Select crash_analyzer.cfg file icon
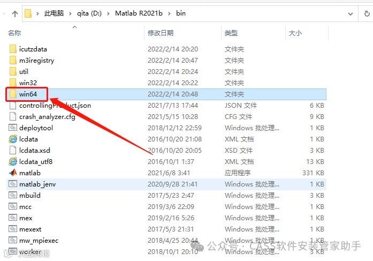 click(x=13, y=116)
